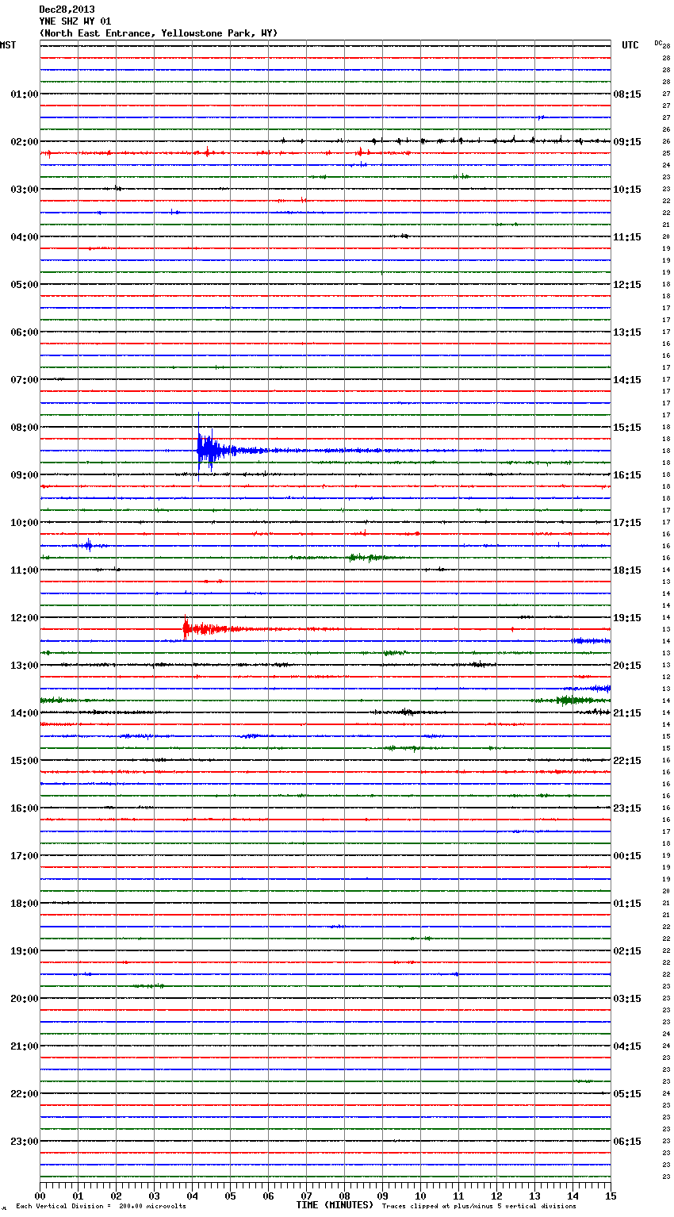This screenshot has width=674, height=1217.
Task: Select the 01:00 MST hour label
Action: 25,94
